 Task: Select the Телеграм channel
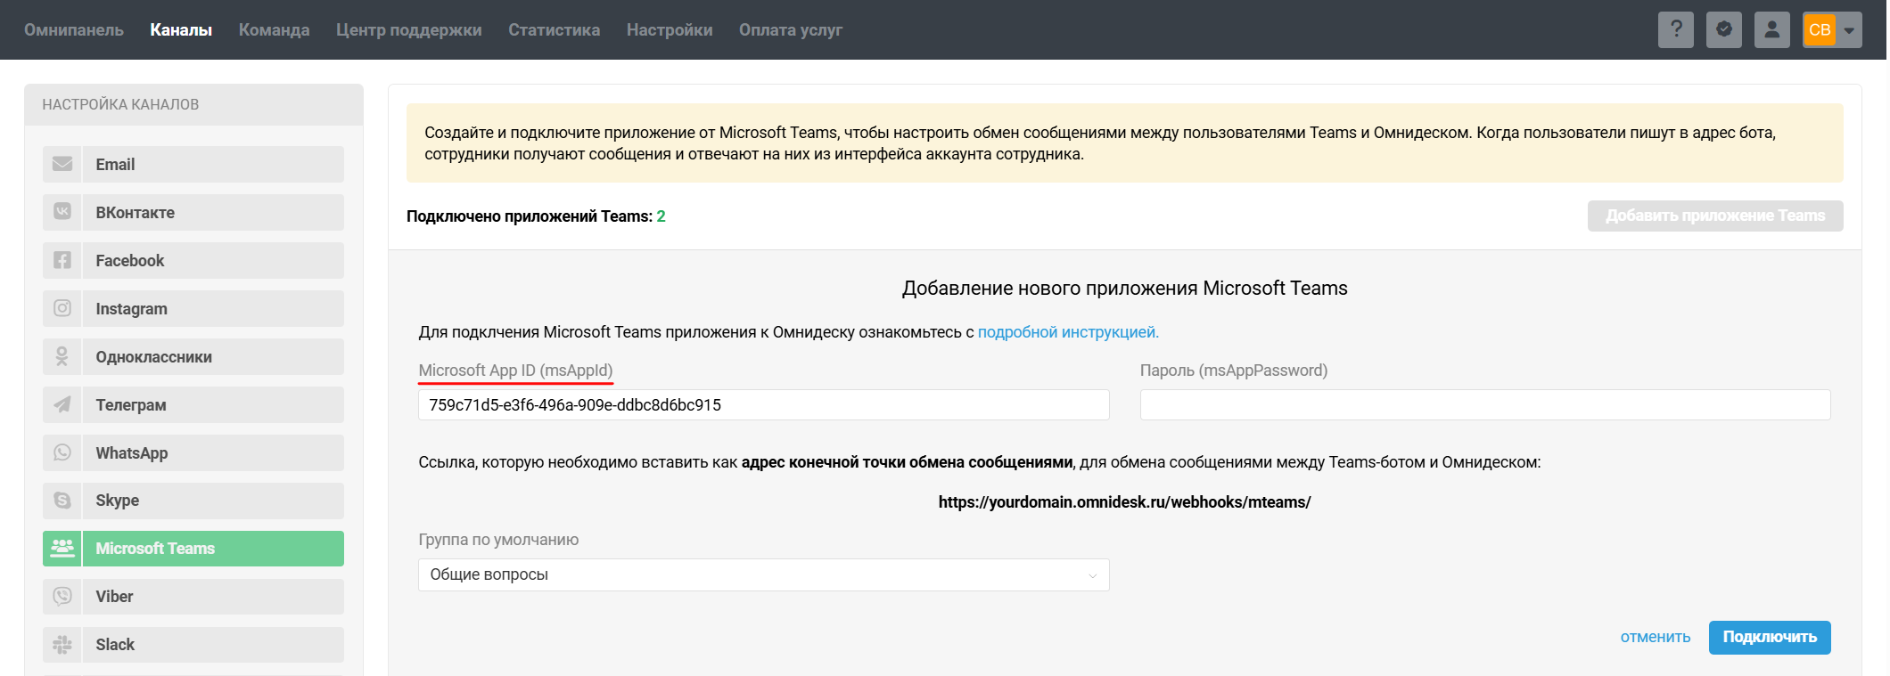point(193,404)
